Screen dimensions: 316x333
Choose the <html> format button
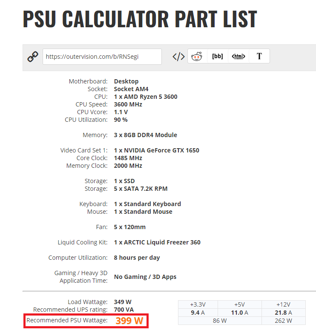click(x=238, y=56)
